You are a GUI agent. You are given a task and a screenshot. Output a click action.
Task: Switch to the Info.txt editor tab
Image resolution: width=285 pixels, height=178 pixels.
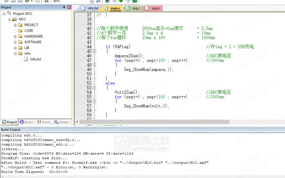(90, 8)
